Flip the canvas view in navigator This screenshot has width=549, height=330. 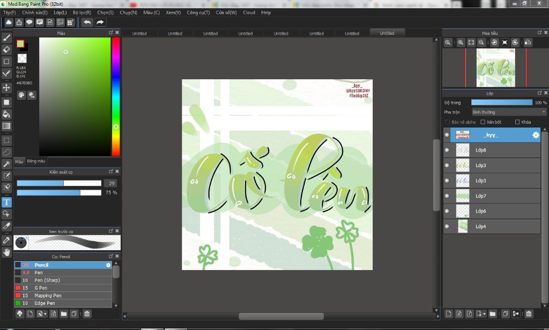528,42
